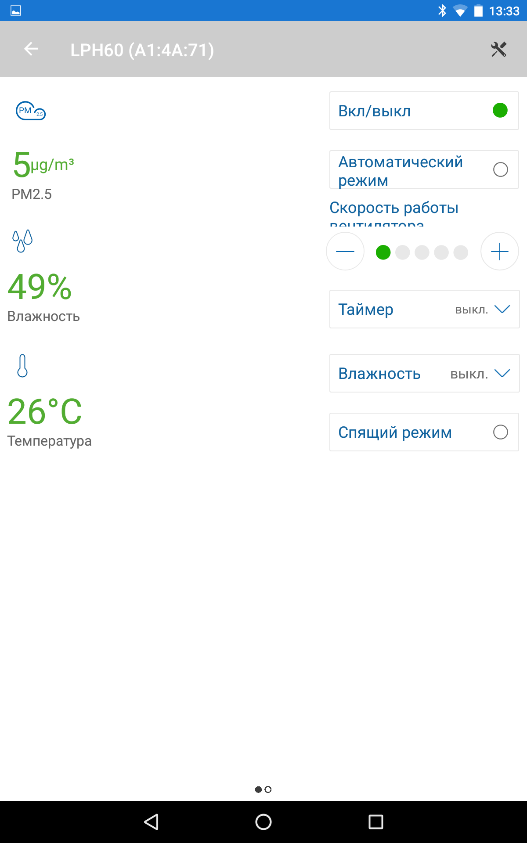Decrease fan speed with minus button
Viewport: 527px width, 843px height.
click(x=345, y=252)
